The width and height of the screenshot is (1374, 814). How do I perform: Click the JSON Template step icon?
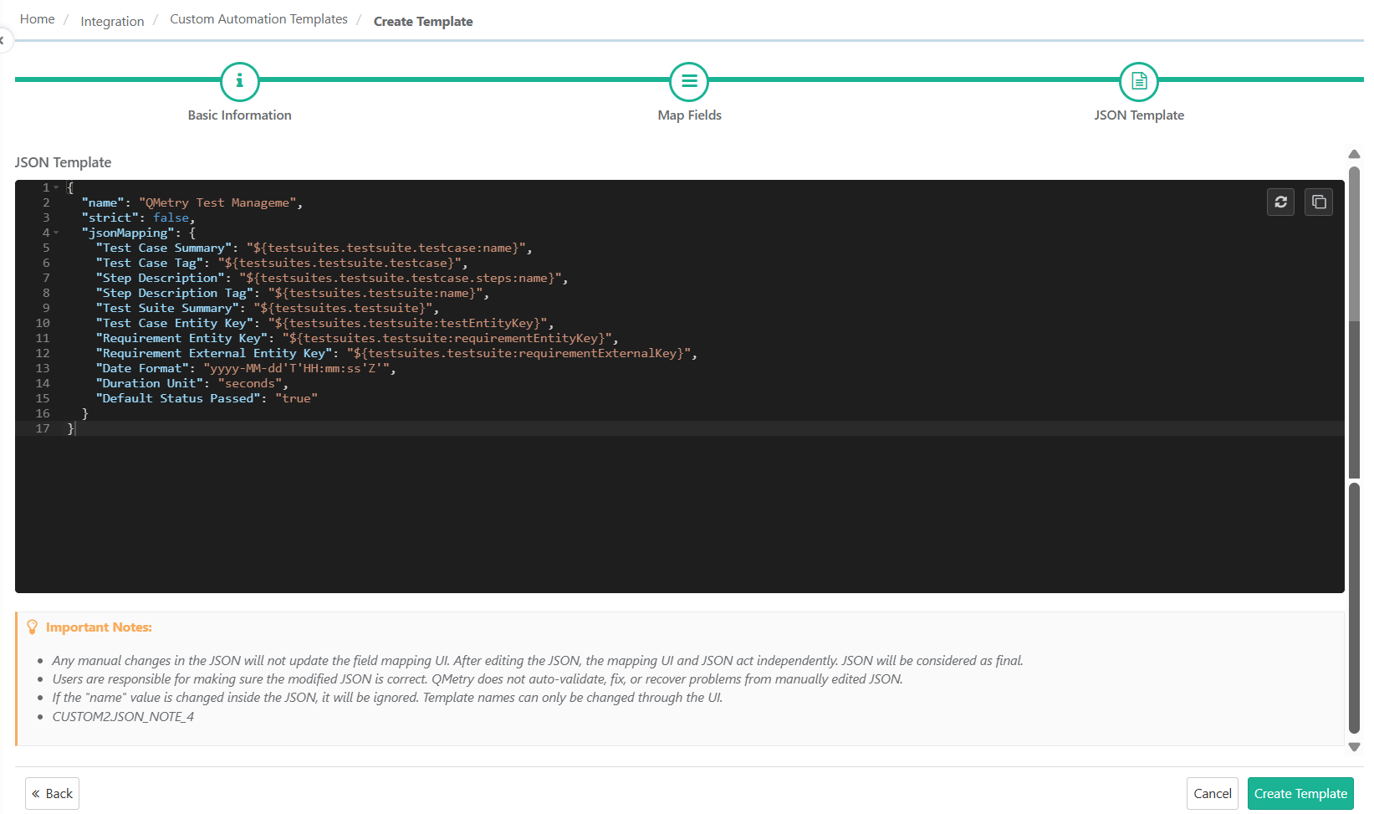pyautogui.click(x=1139, y=81)
